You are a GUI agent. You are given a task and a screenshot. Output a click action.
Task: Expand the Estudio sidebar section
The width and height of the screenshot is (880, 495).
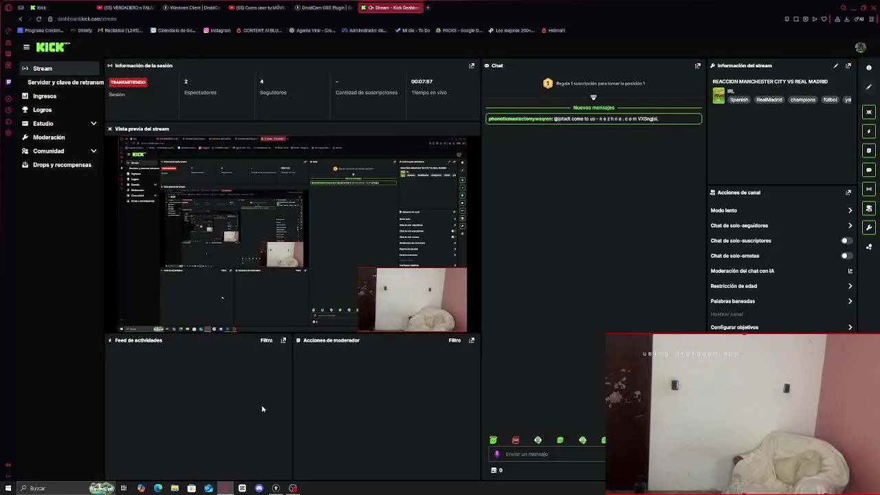click(93, 124)
